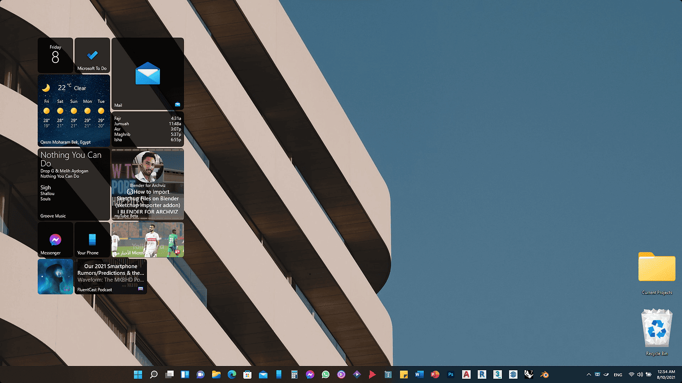
Task: Open the Mail live tile
Action: click(x=147, y=73)
